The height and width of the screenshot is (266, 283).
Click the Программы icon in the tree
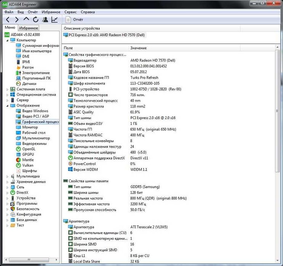coord(13,204)
